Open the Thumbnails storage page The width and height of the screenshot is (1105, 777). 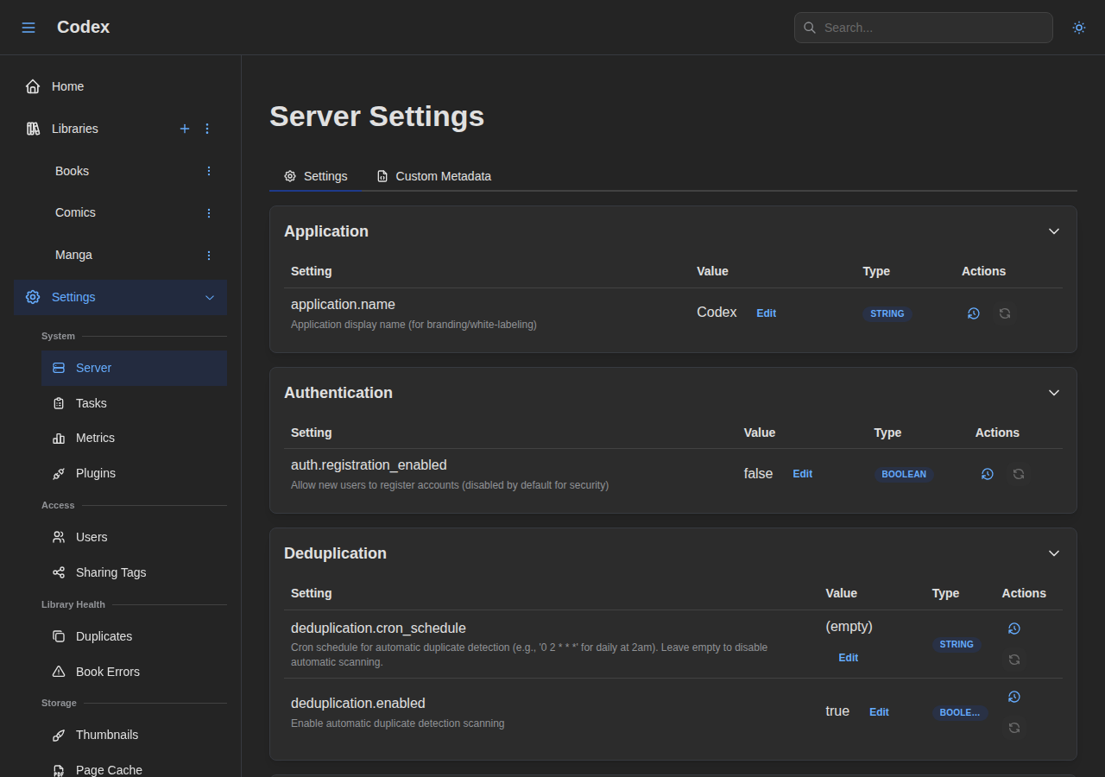[107, 735]
